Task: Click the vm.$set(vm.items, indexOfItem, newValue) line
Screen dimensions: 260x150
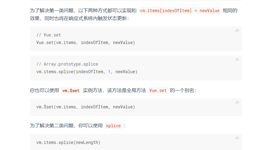Action: click(x=85, y=107)
